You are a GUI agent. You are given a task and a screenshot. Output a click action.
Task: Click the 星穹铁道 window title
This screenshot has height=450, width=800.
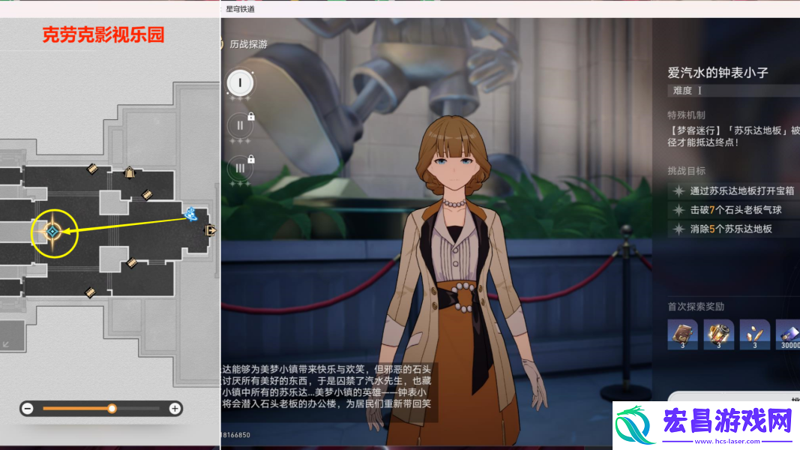click(241, 9)
